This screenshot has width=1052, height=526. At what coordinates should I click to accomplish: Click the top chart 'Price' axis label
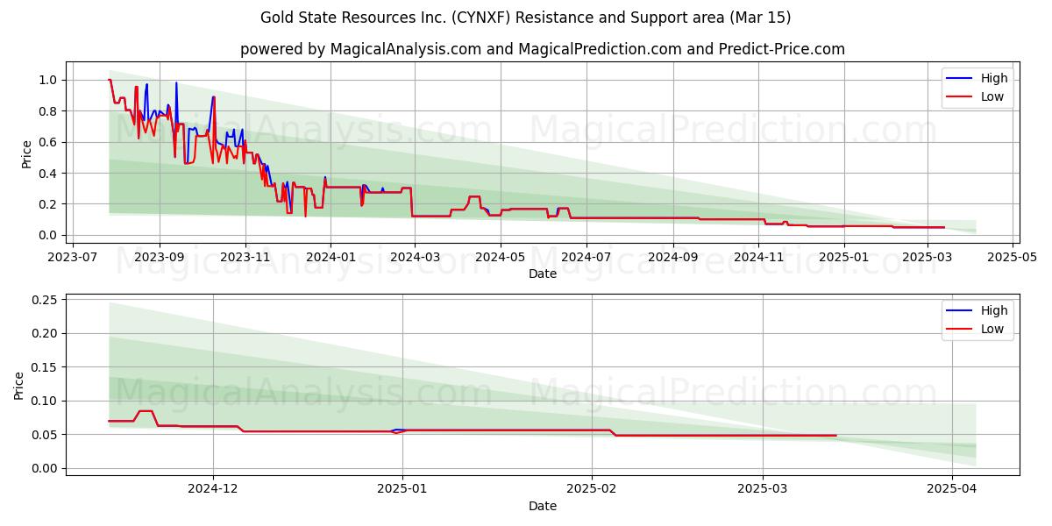tap(26, 154)
